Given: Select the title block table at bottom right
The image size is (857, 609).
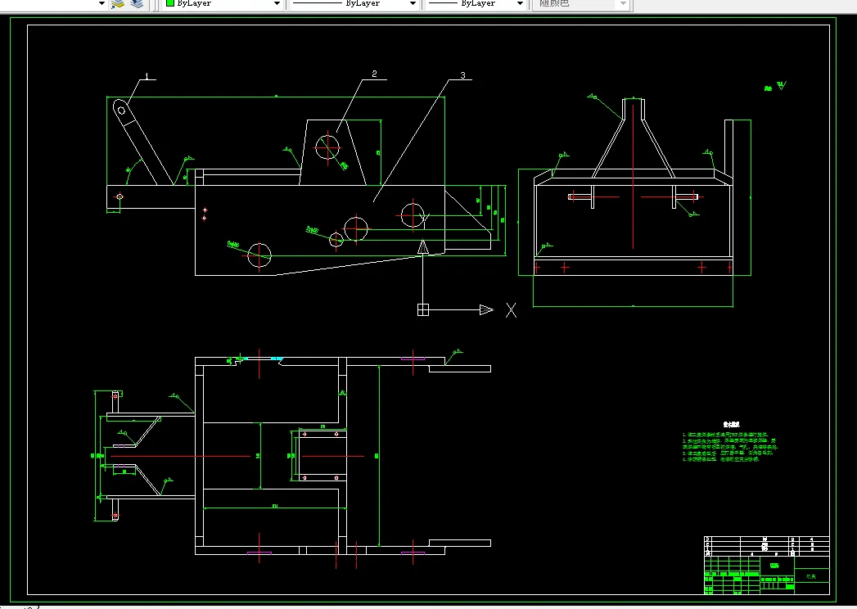Looking at the screenshot, I should [x=767, y=566].
